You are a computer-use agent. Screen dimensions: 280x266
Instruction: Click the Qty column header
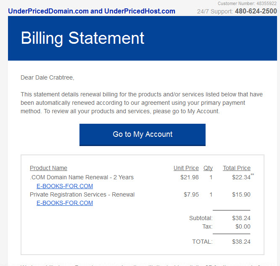208,168
